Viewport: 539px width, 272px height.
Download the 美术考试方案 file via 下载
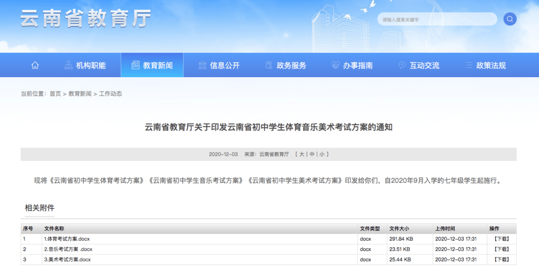tap(501, 260)
